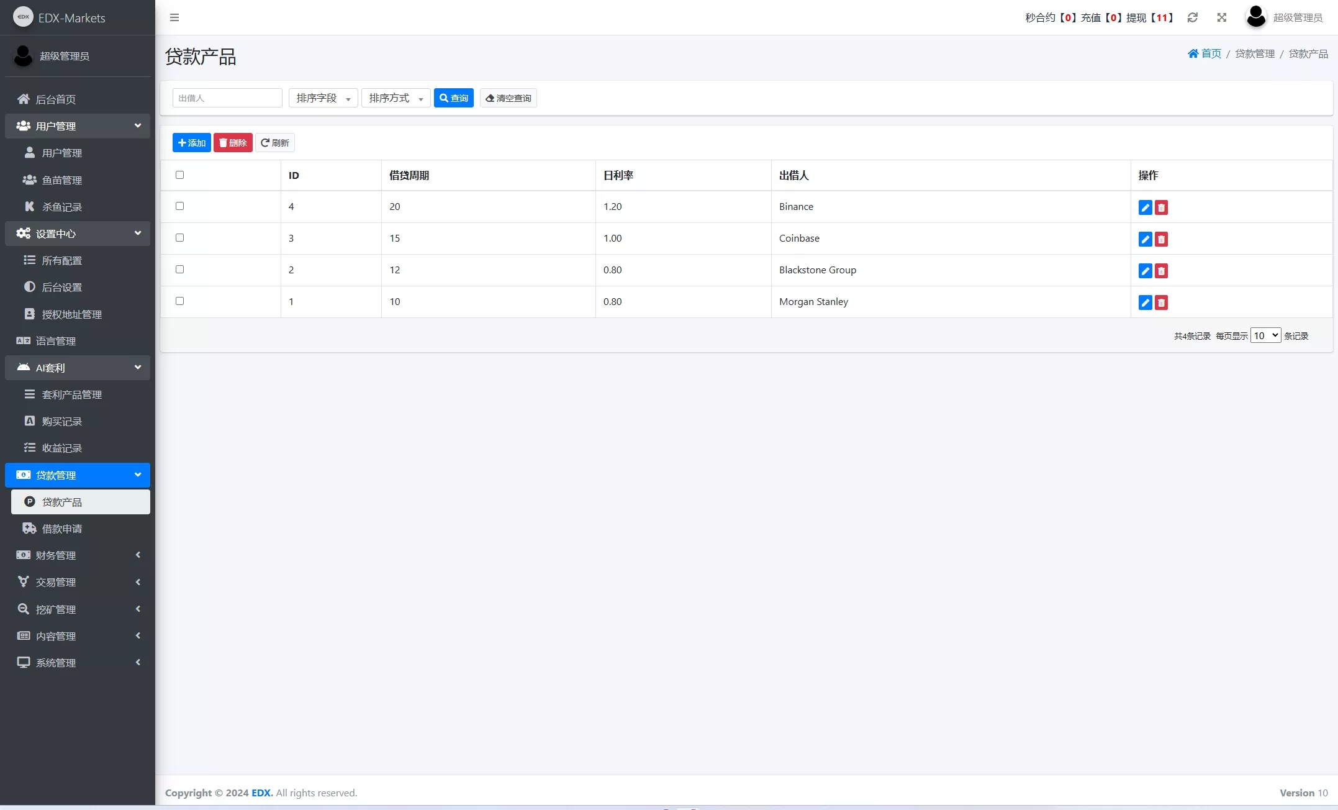Expand the 财务管理 sidebar menu
The image size is (1338, 810).
[x=78, y=555]
